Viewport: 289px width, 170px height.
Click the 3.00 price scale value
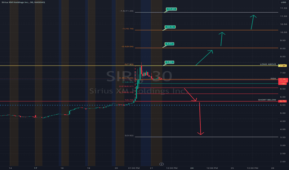click(283, 146)
